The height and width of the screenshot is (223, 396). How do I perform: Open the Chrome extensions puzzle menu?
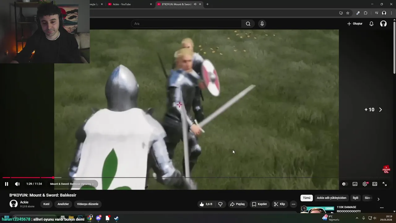(365, 13)
